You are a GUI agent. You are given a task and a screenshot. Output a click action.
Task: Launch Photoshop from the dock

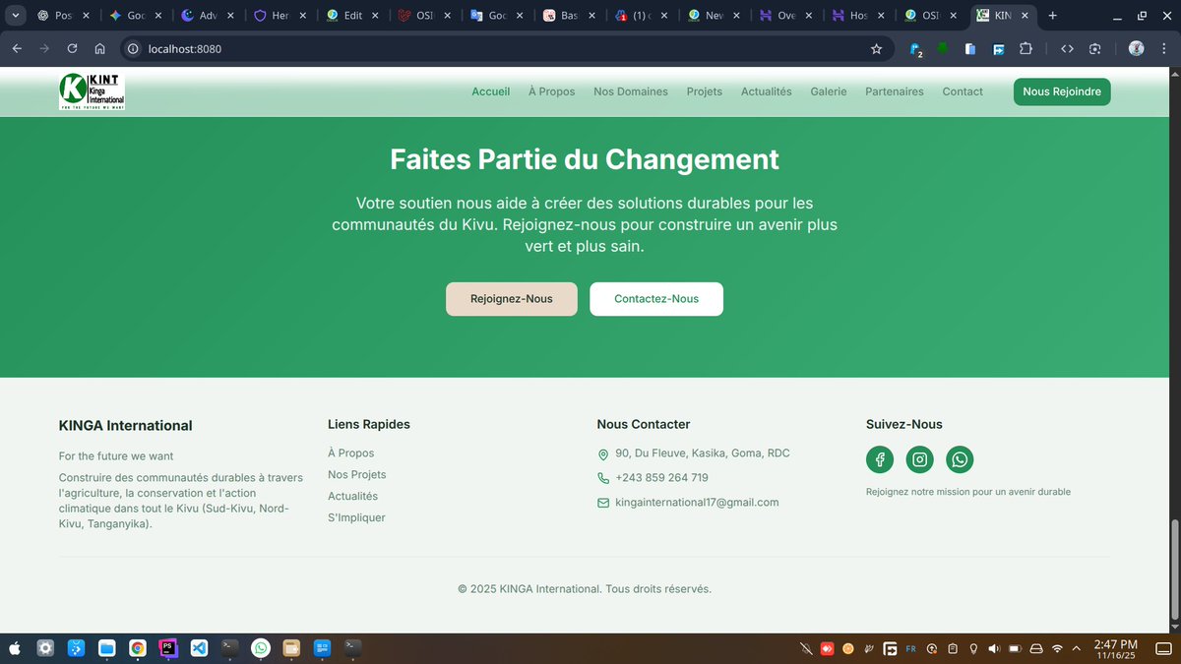pyautogui.click(x=167, y=648)
